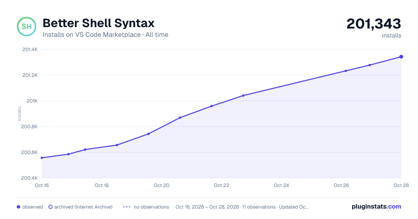Click the subtitle 'Installs on VS Code Marketplace · All time'
The height and width of the screenshot is (219, 418).
105,35
